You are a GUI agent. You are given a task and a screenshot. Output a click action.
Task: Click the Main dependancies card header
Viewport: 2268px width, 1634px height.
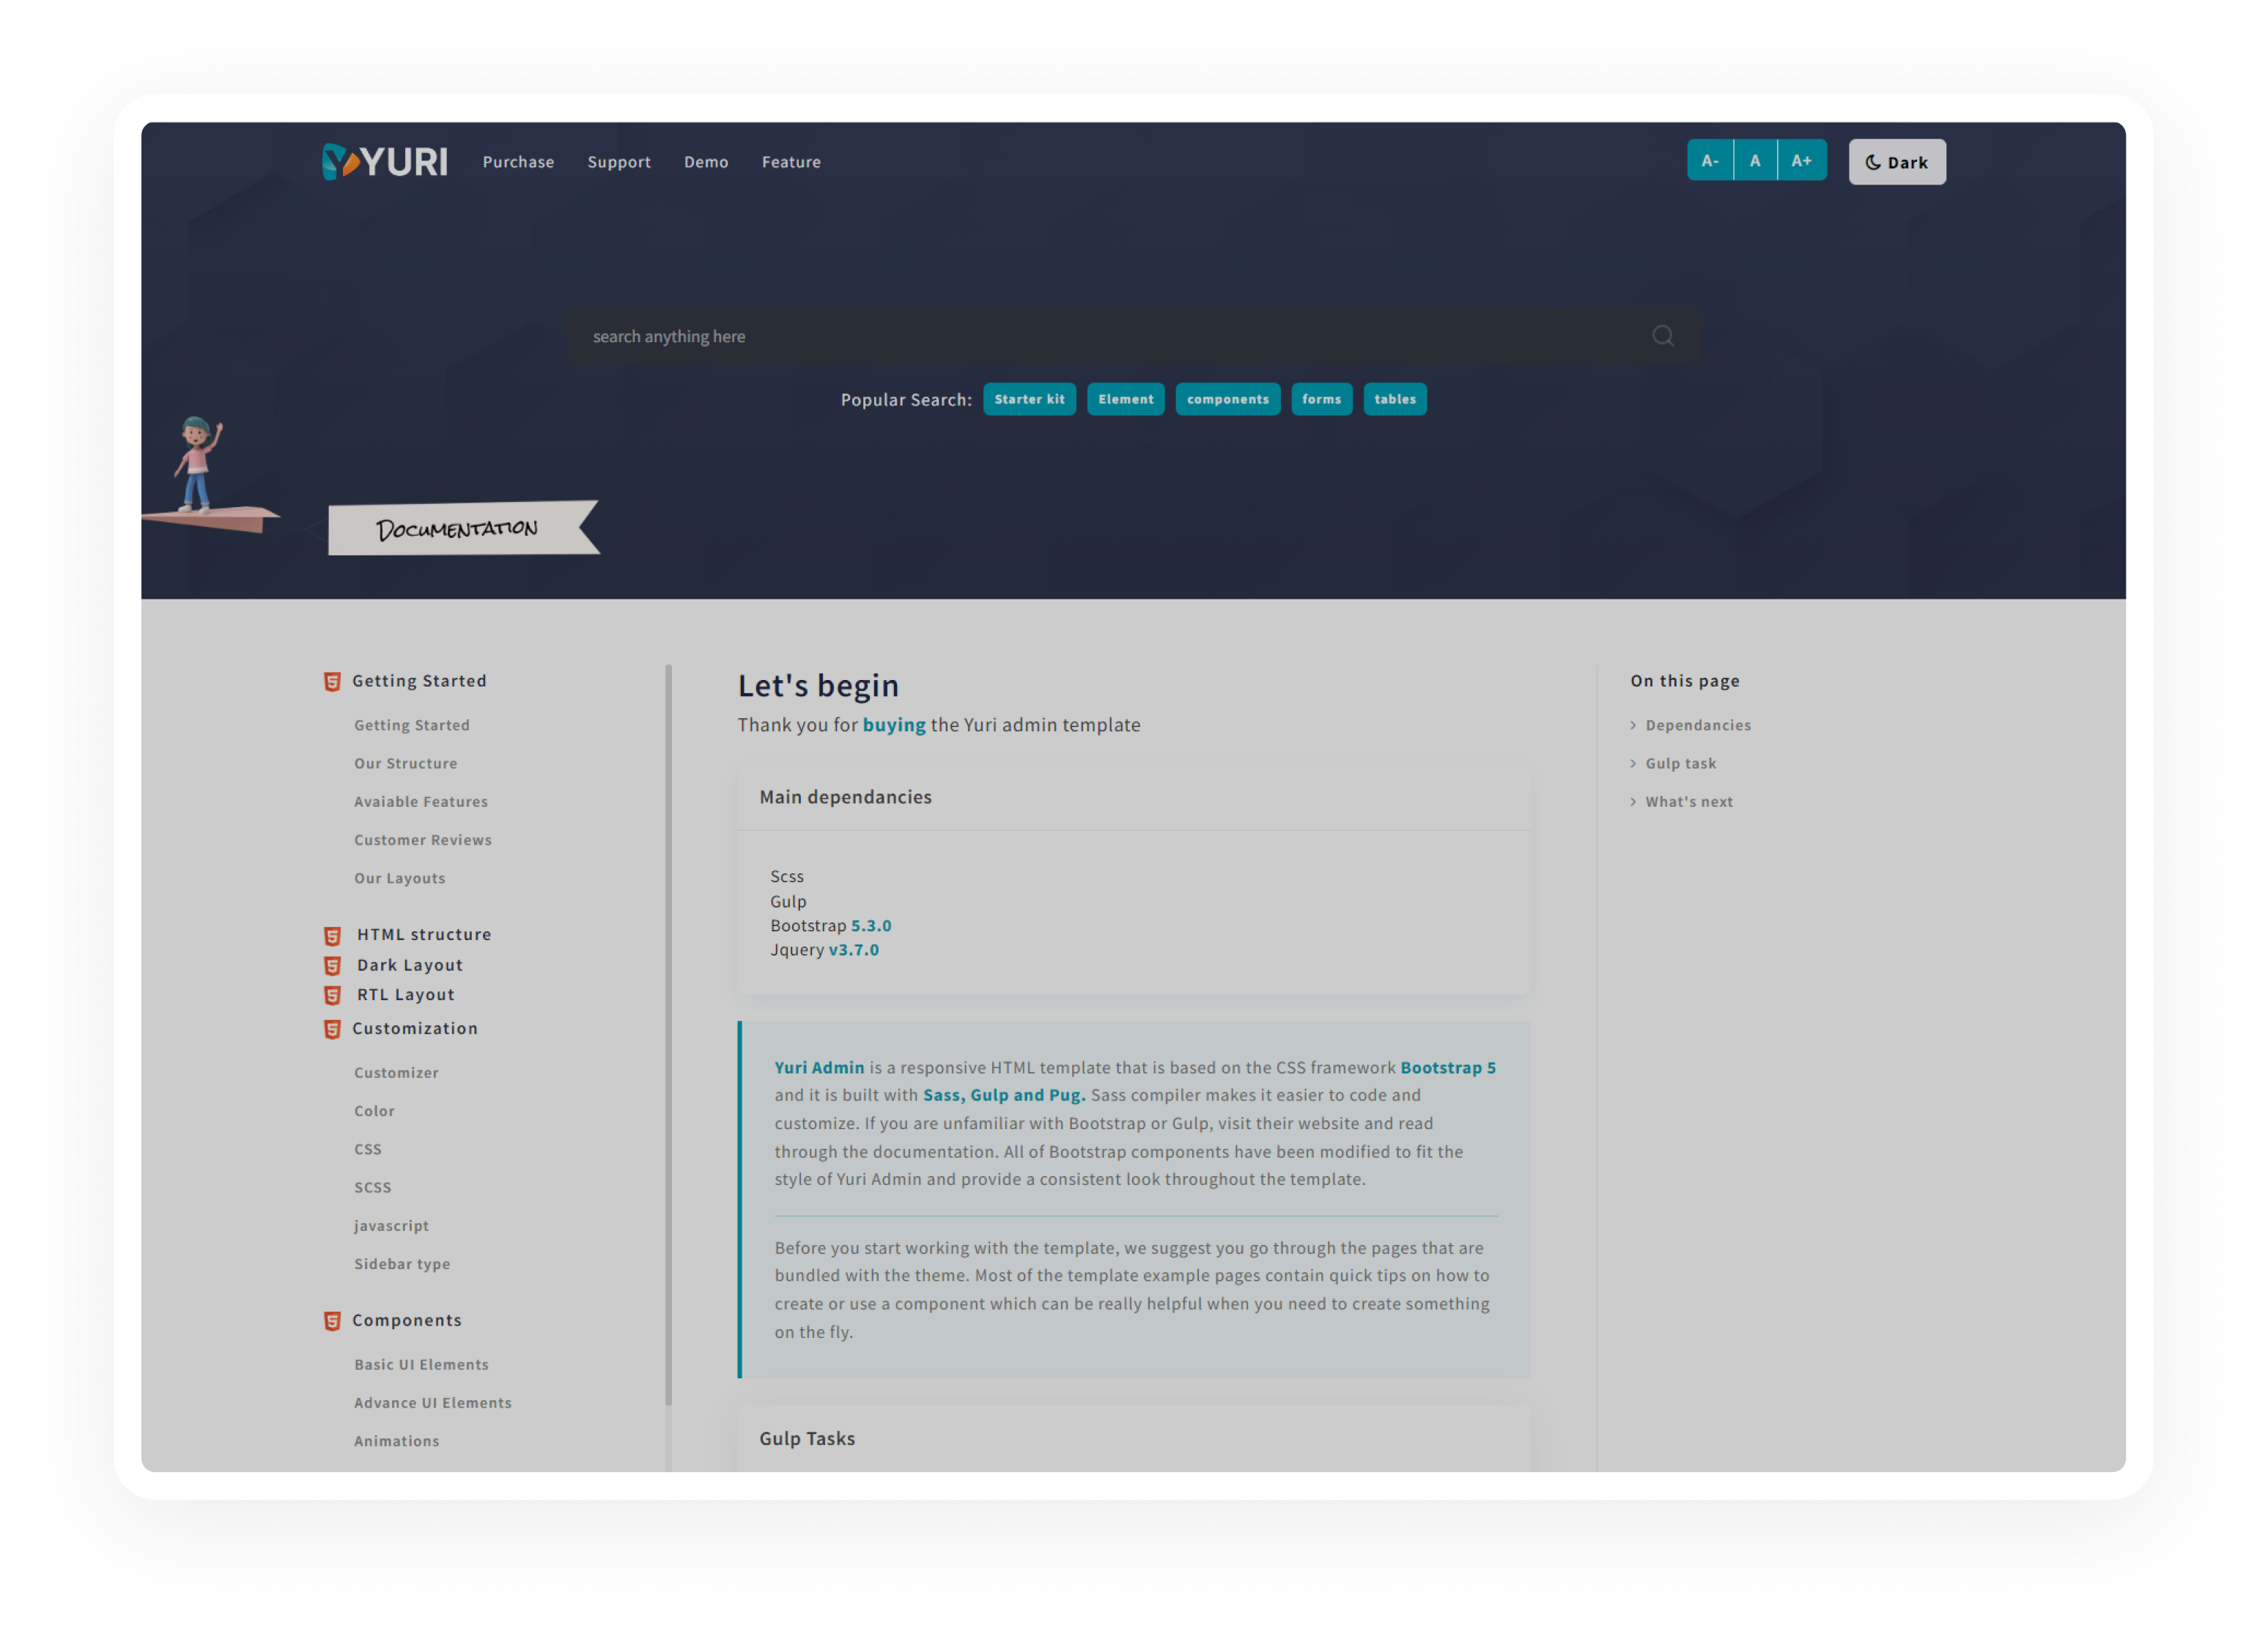[1134, 797]
